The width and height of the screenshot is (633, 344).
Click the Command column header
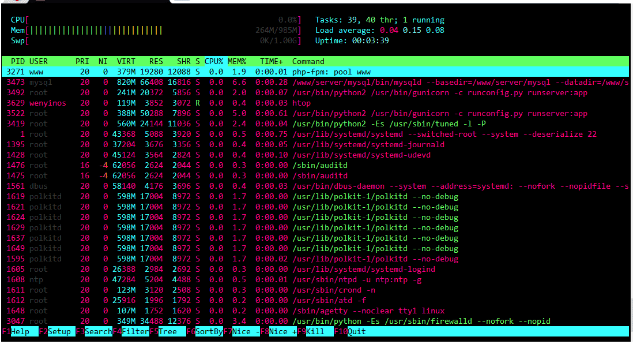click(x=308, y=61)
